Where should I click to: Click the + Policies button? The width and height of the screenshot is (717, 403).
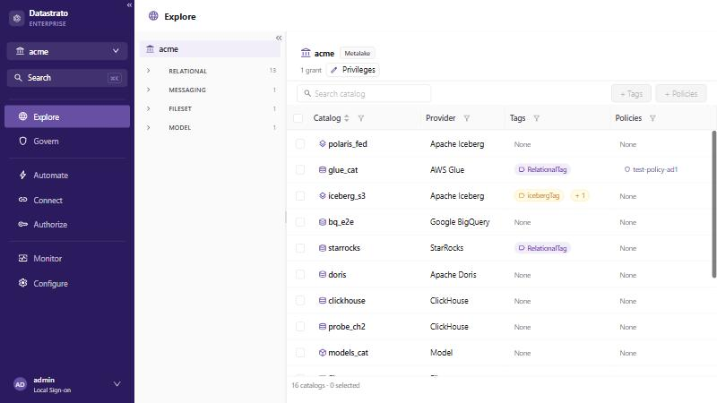coord(681,94)
